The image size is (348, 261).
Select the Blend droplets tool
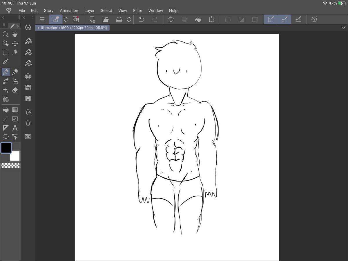click(6, 99)
